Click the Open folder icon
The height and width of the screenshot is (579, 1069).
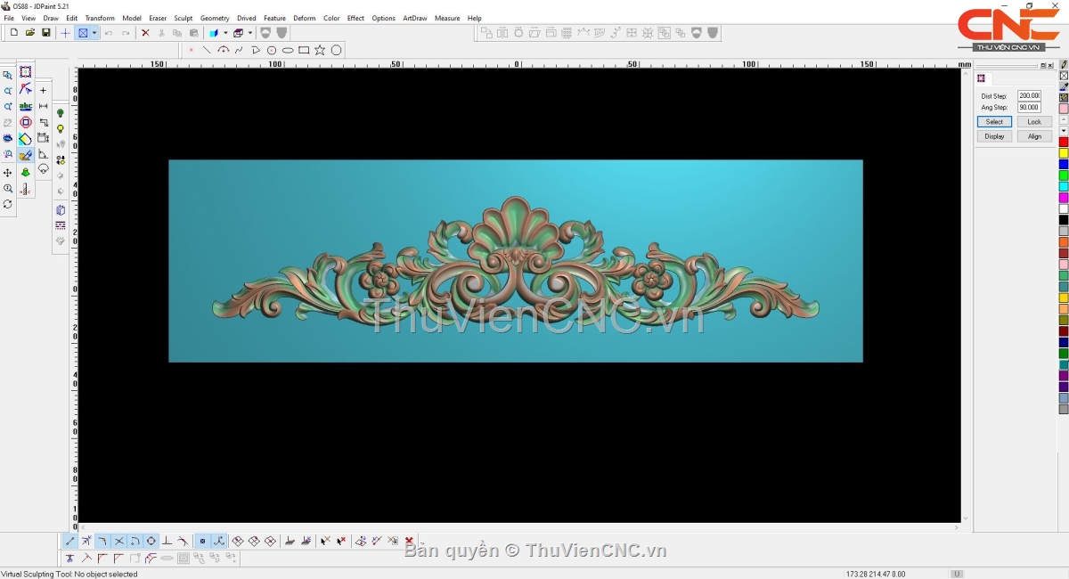(x=30, y=33)
